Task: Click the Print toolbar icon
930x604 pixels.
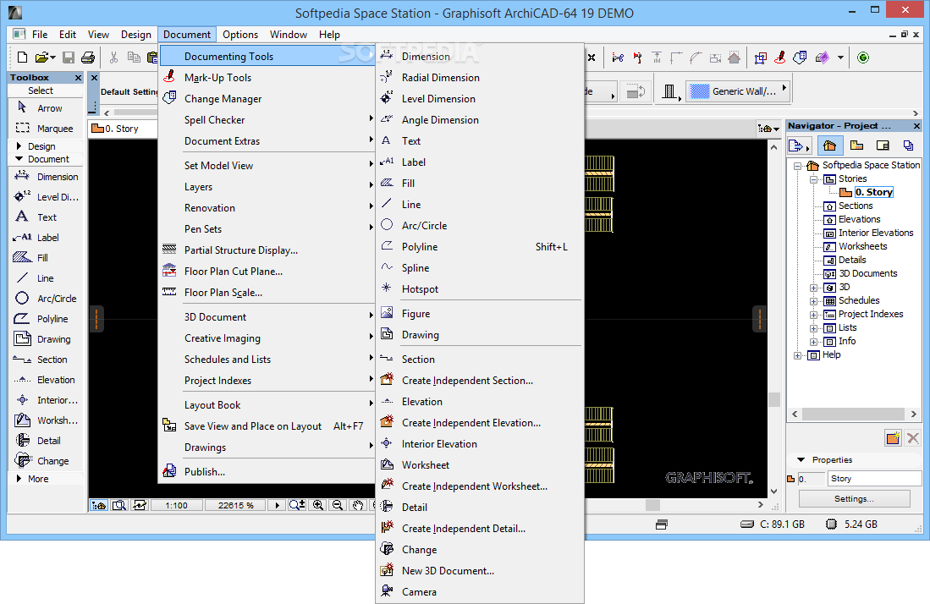Action: [x=88, y=58]
